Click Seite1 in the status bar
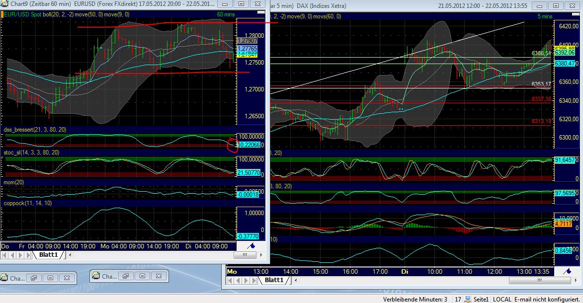Screen dimensions: 583x303 481,299
